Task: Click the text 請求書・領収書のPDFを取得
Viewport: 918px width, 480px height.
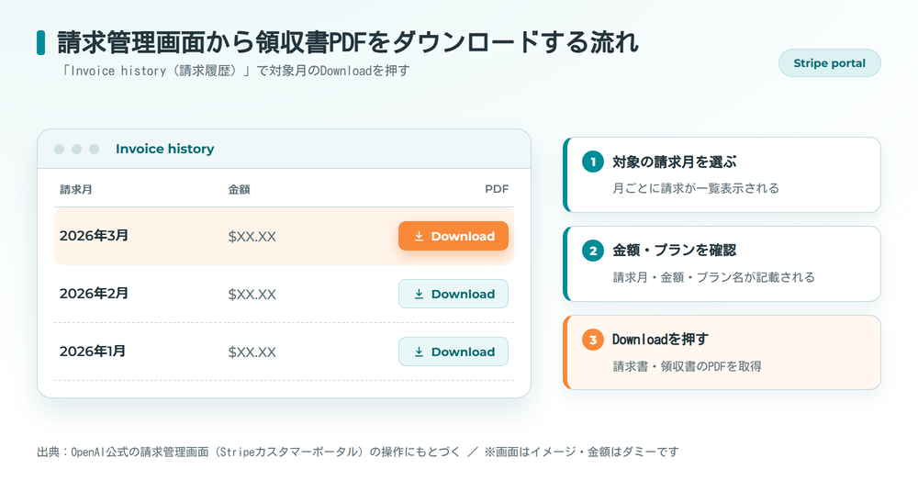Action: [x=687, y=366]
